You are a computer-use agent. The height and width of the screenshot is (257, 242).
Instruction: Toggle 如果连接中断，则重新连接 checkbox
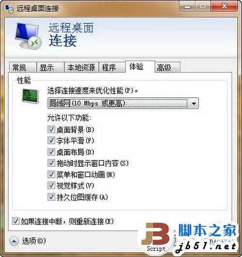[15, 221]
